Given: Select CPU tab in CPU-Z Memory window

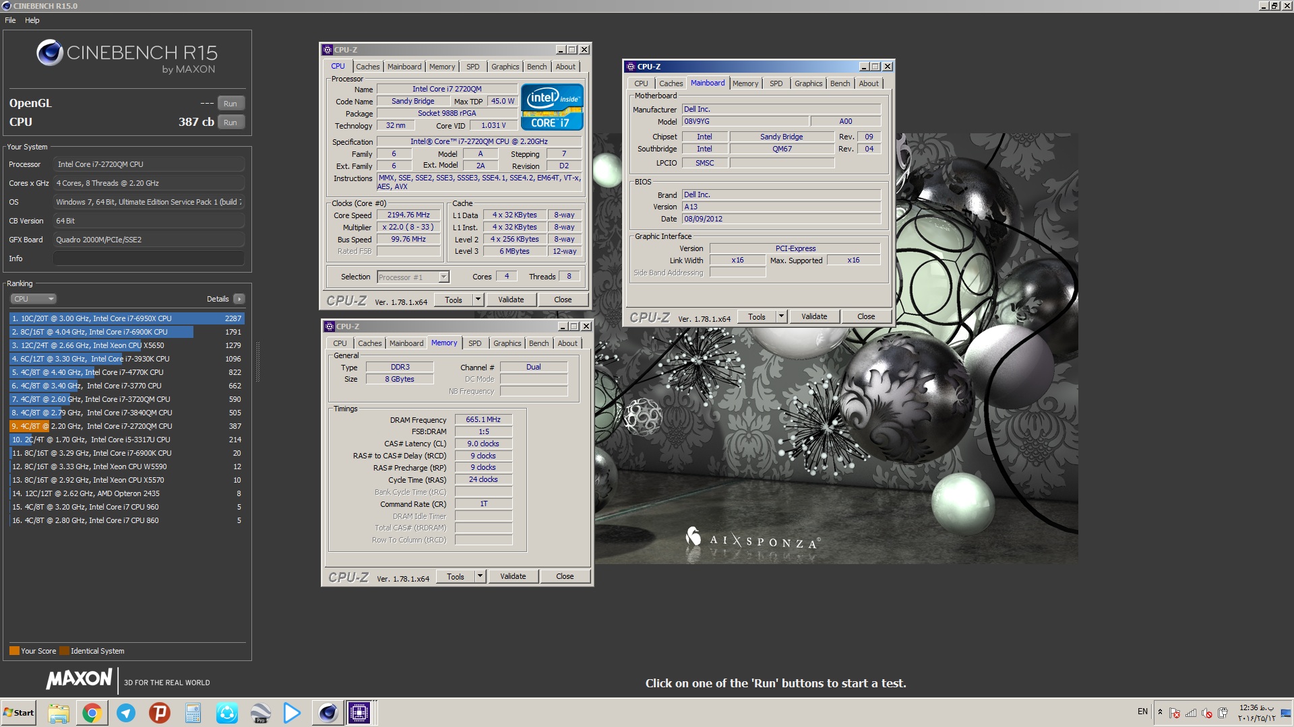Looking at the screenshot, I should coord(340,343).
